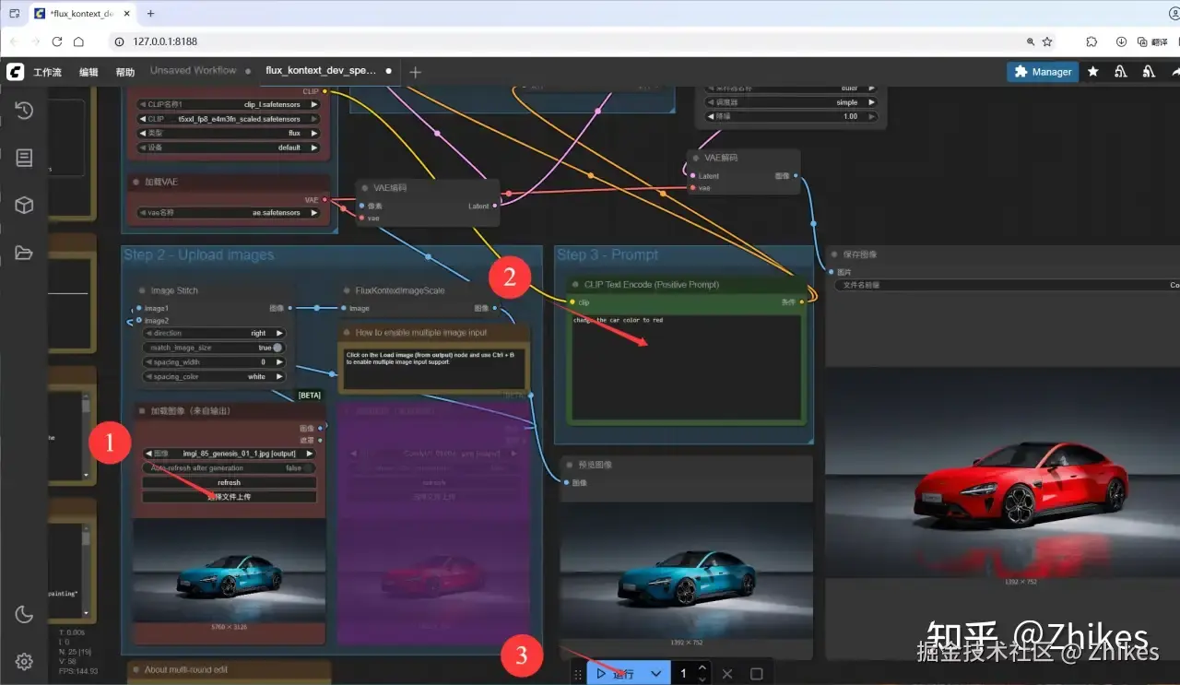Open settings gear in sidebar
The height and width of the screenshot is (685, 1180).
coord(24,661)
